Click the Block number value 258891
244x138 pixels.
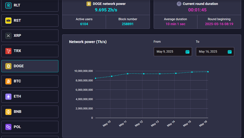(x=128, y=24)
